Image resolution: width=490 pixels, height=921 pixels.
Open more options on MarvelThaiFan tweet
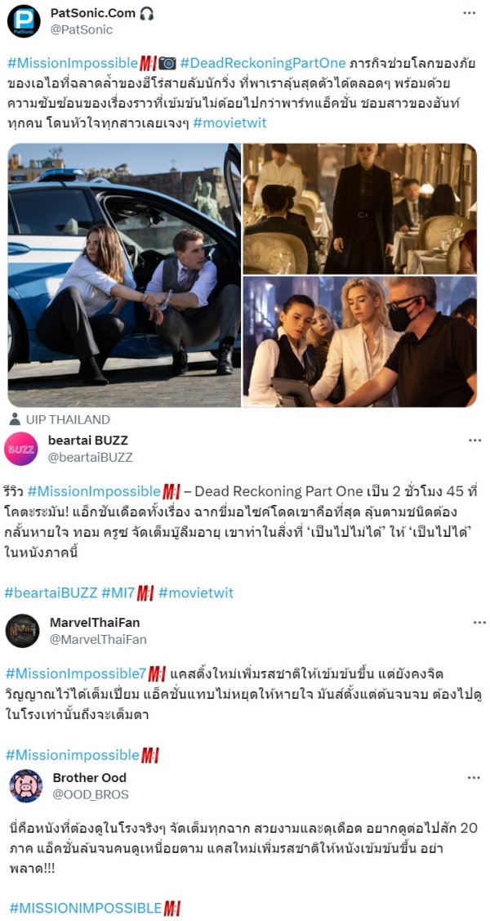click(x=479, y=623)
